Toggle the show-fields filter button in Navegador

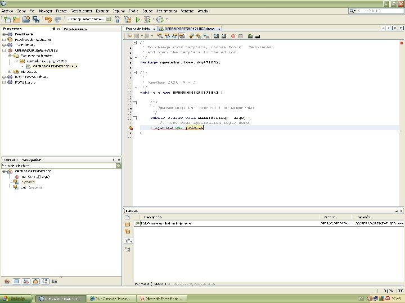(x=17, y=281)
